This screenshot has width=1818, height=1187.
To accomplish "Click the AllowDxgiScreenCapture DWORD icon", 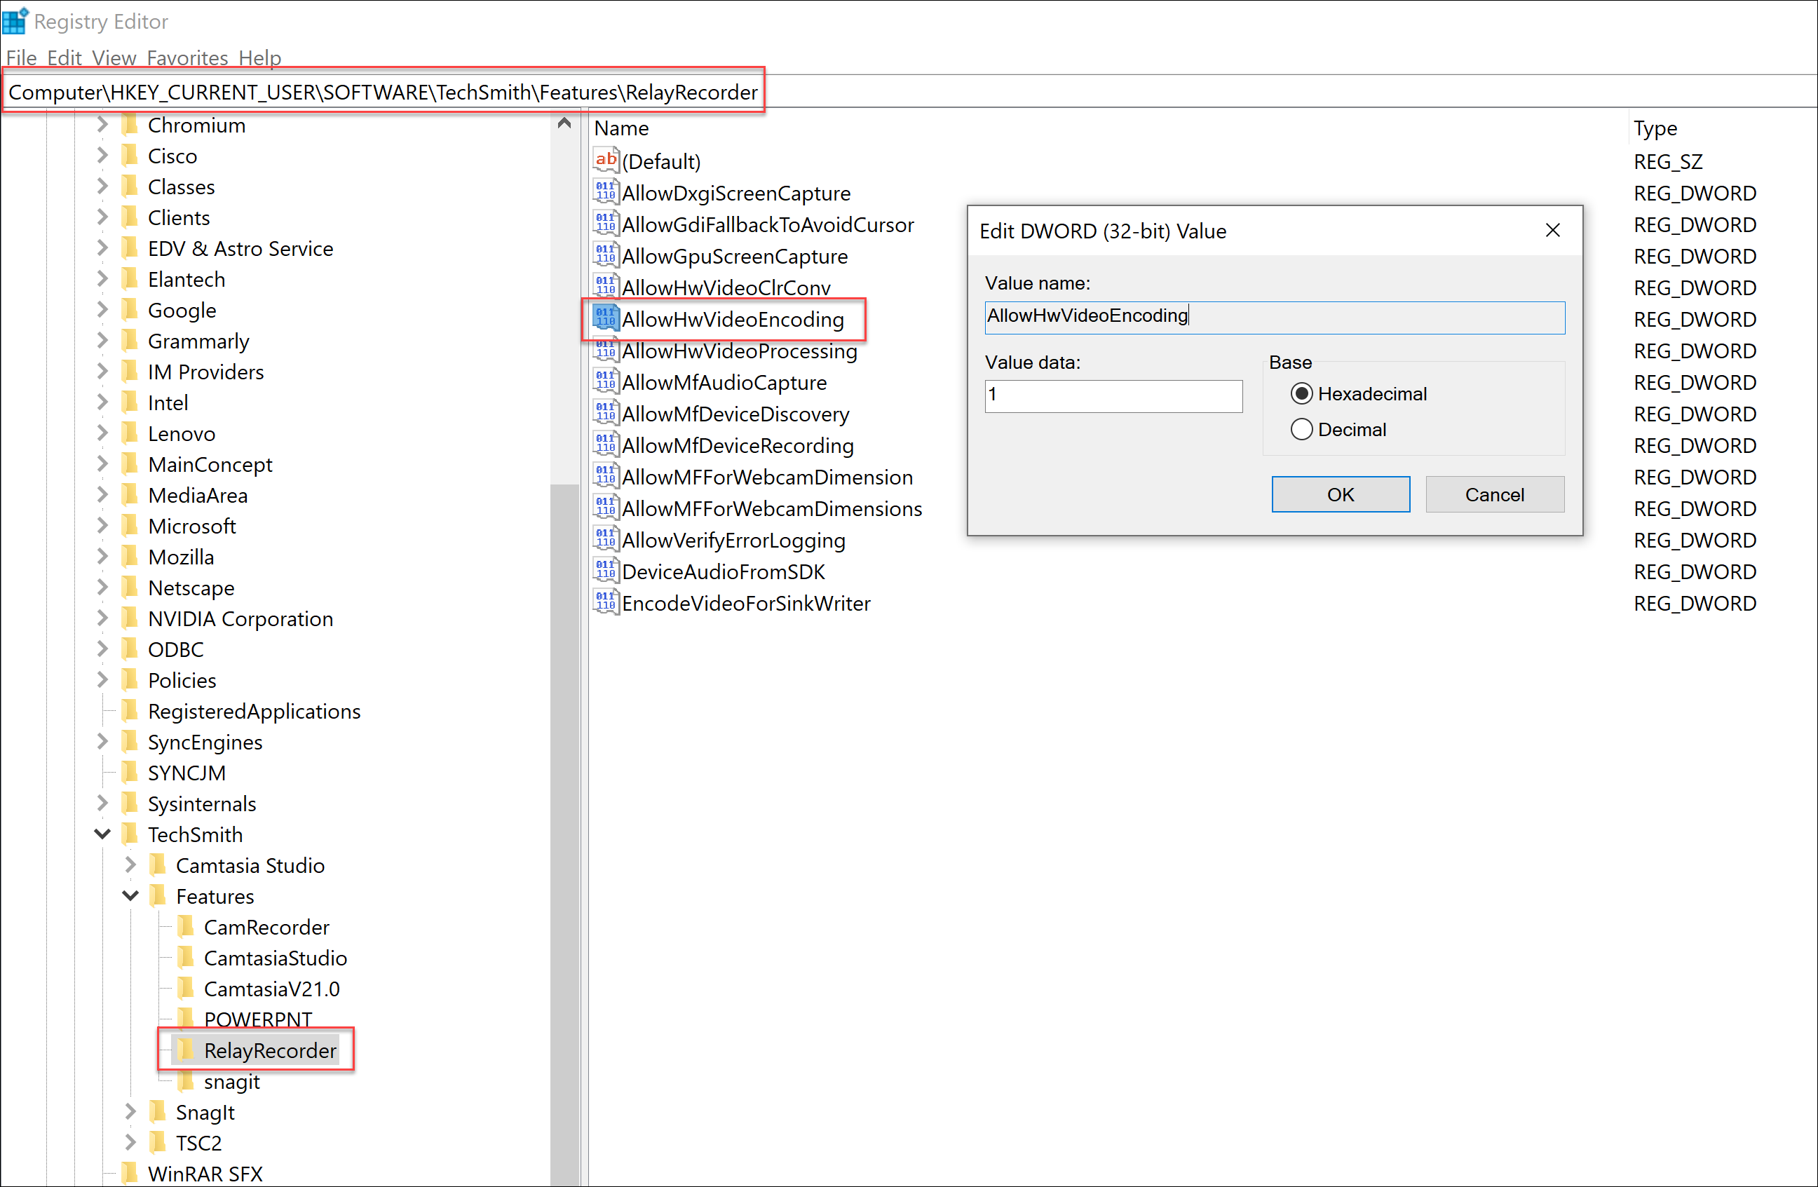I will coord(606,191).
